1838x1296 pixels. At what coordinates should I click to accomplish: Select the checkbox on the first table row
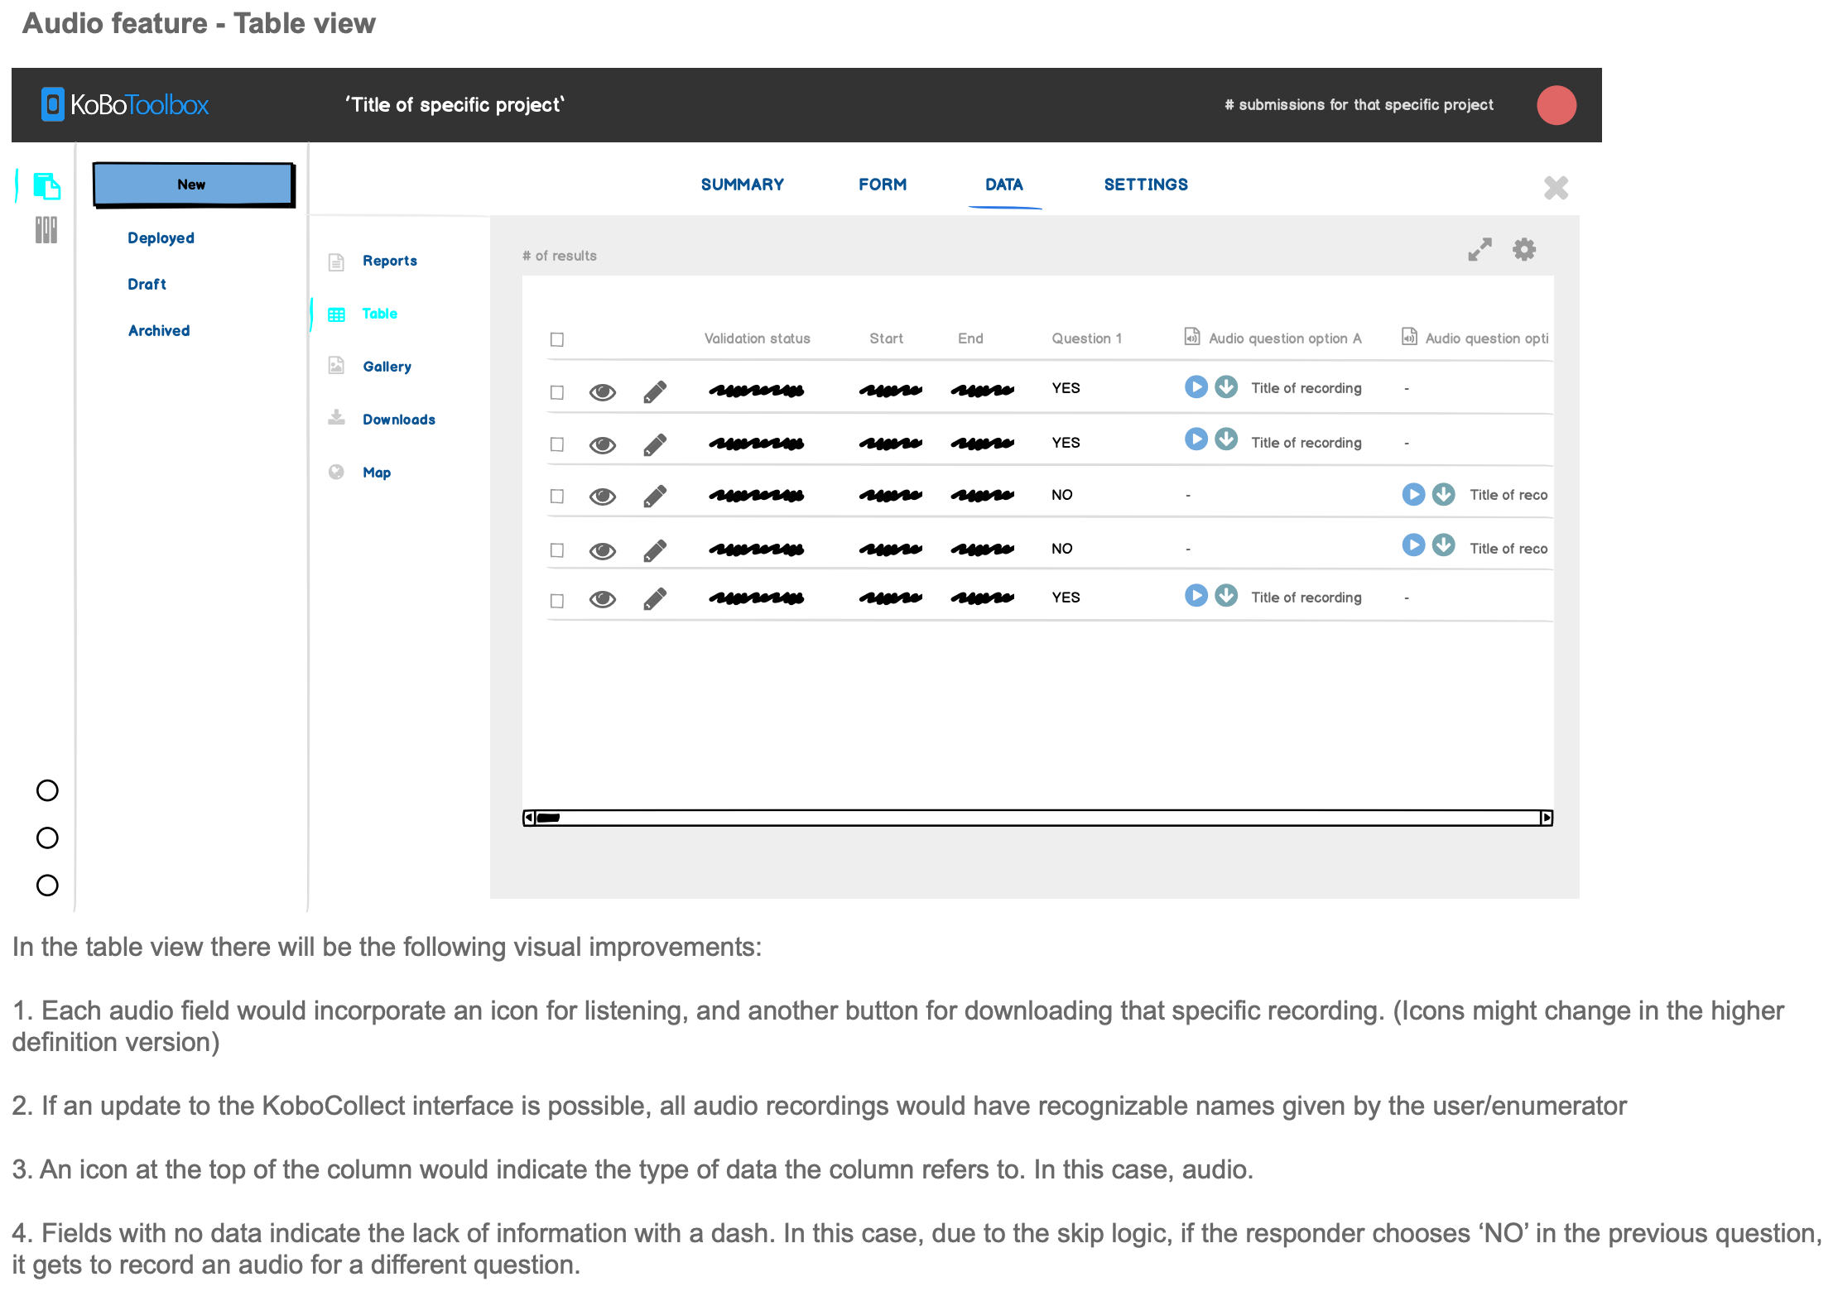556,391
